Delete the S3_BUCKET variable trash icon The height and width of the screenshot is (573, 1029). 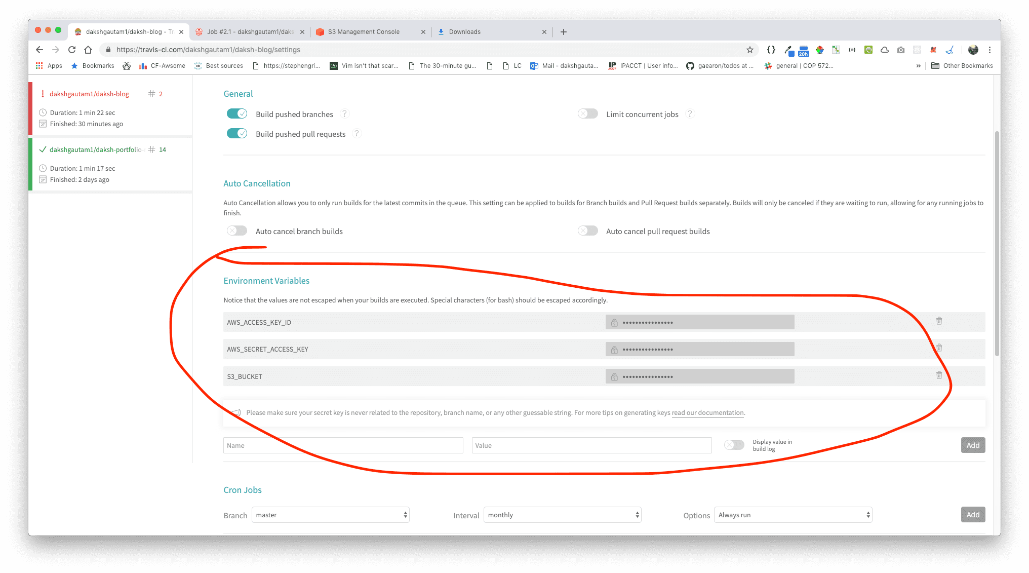click(x=939, y=375)
